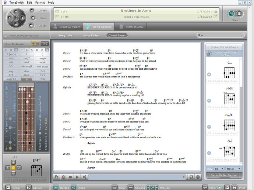This screenshot has width=254, height=190.
Task: Click the add chord voicing plus button
Action: (x=13, y=162)
